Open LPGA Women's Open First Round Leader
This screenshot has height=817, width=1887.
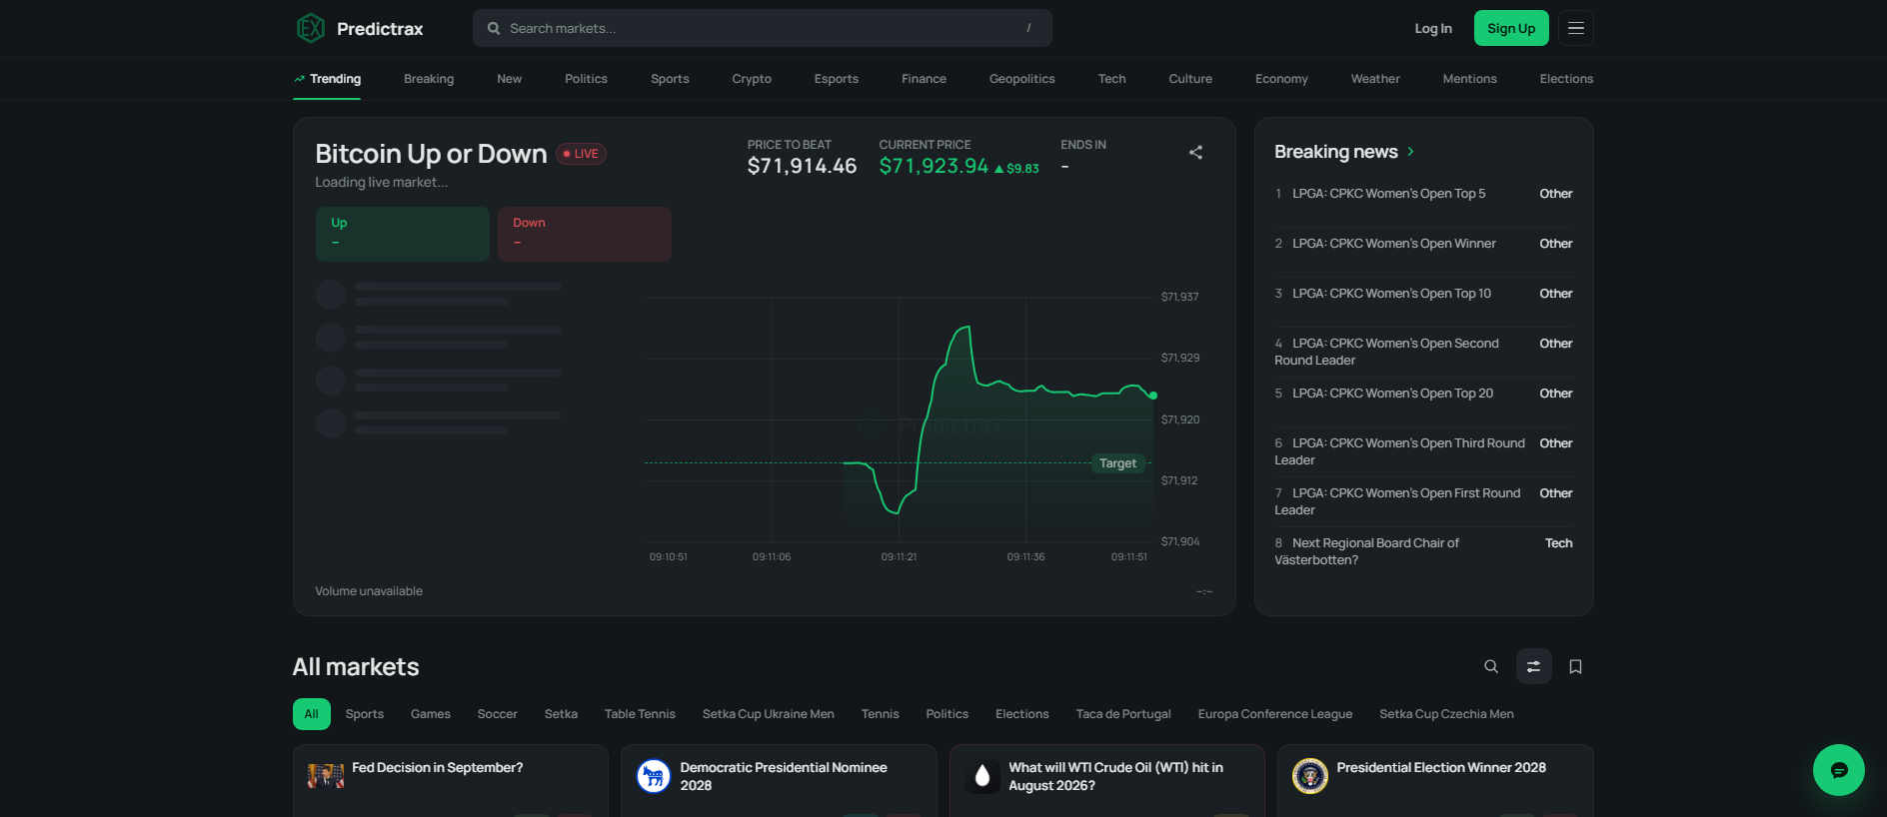point(1397,501)
